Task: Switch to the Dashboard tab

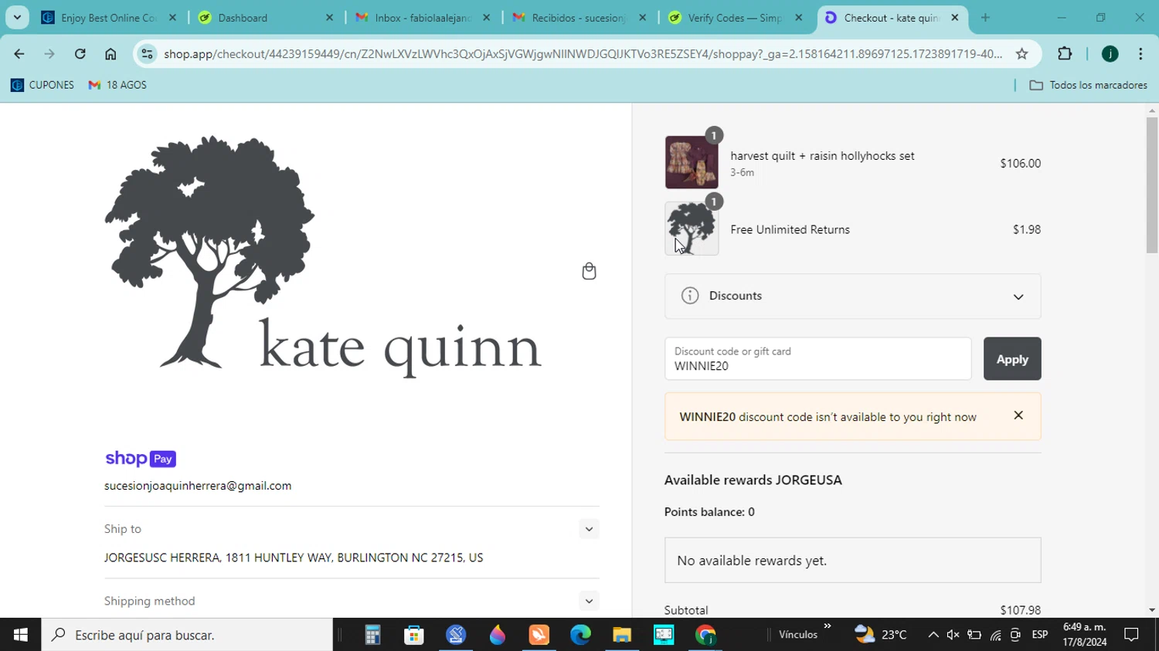Action: (x=265, y=17)
